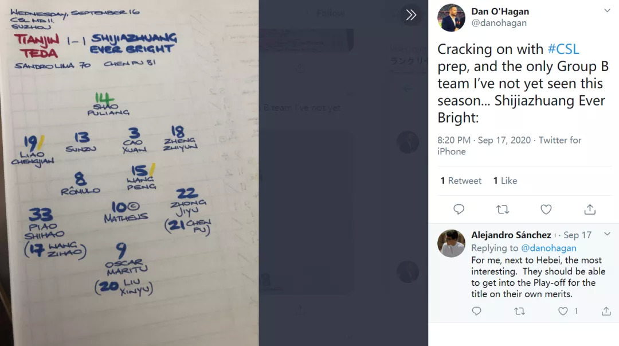Retweet Dan O'Hagan's tweet
This screenshot has height=346, width=619.
click(x=503, y=209)
